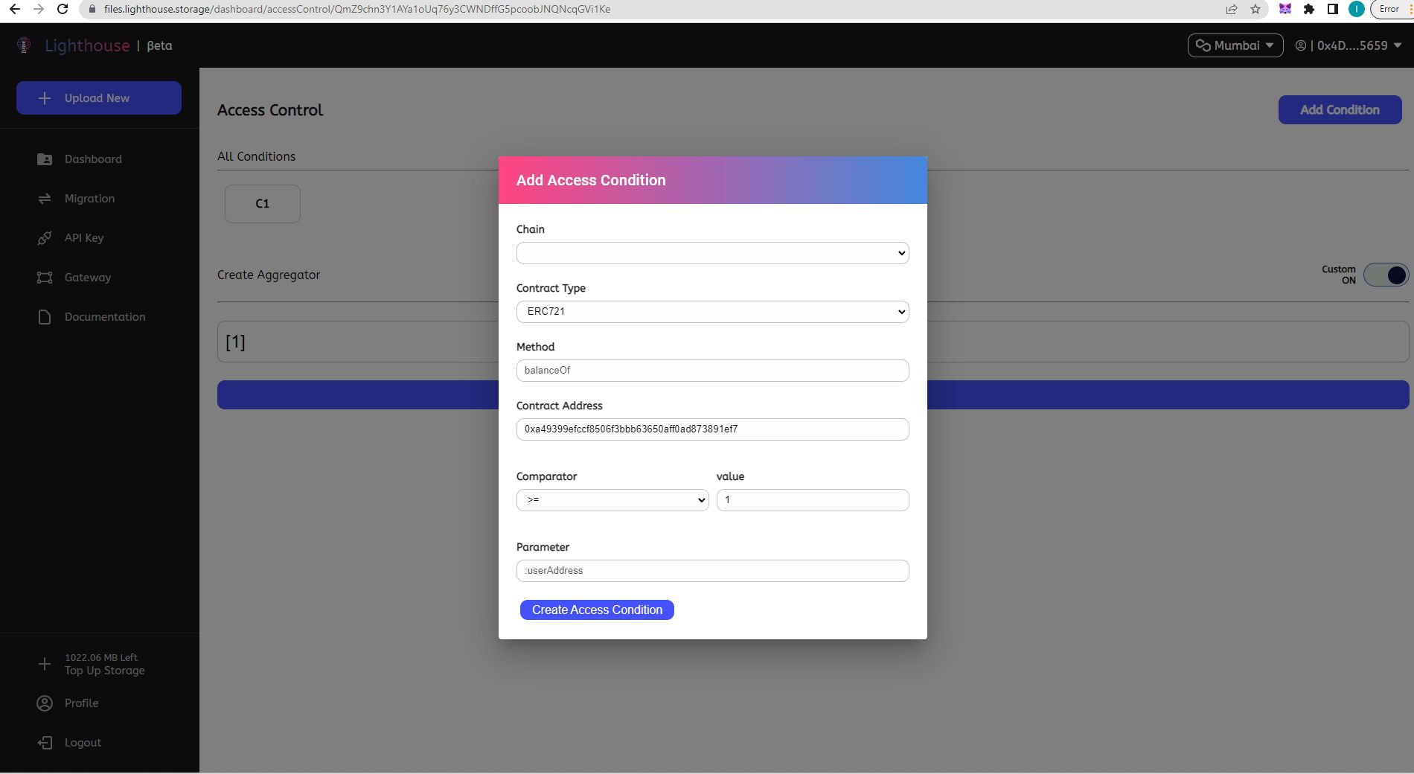Open Profile in the sidebar
The image size is (1414, 774).
(x=81, y=703)
